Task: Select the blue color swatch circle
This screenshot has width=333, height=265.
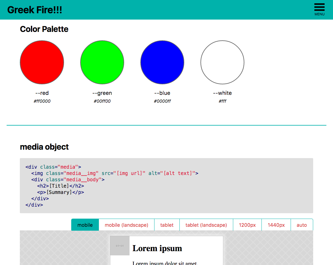Action: [162, 62]
